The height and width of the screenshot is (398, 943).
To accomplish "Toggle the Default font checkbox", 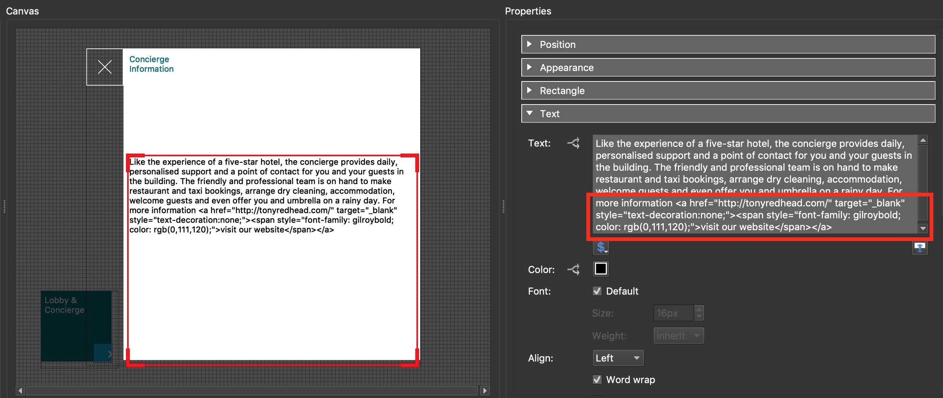I will (597, 291).
